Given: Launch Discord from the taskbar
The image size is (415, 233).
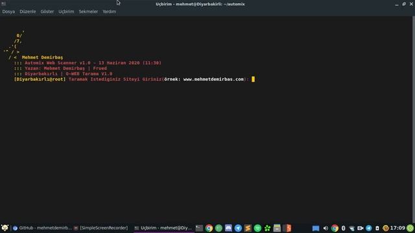Looking at the screenshot, I should click(228, 228).
